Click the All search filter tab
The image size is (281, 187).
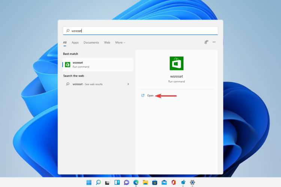click(x=65, y=43)
